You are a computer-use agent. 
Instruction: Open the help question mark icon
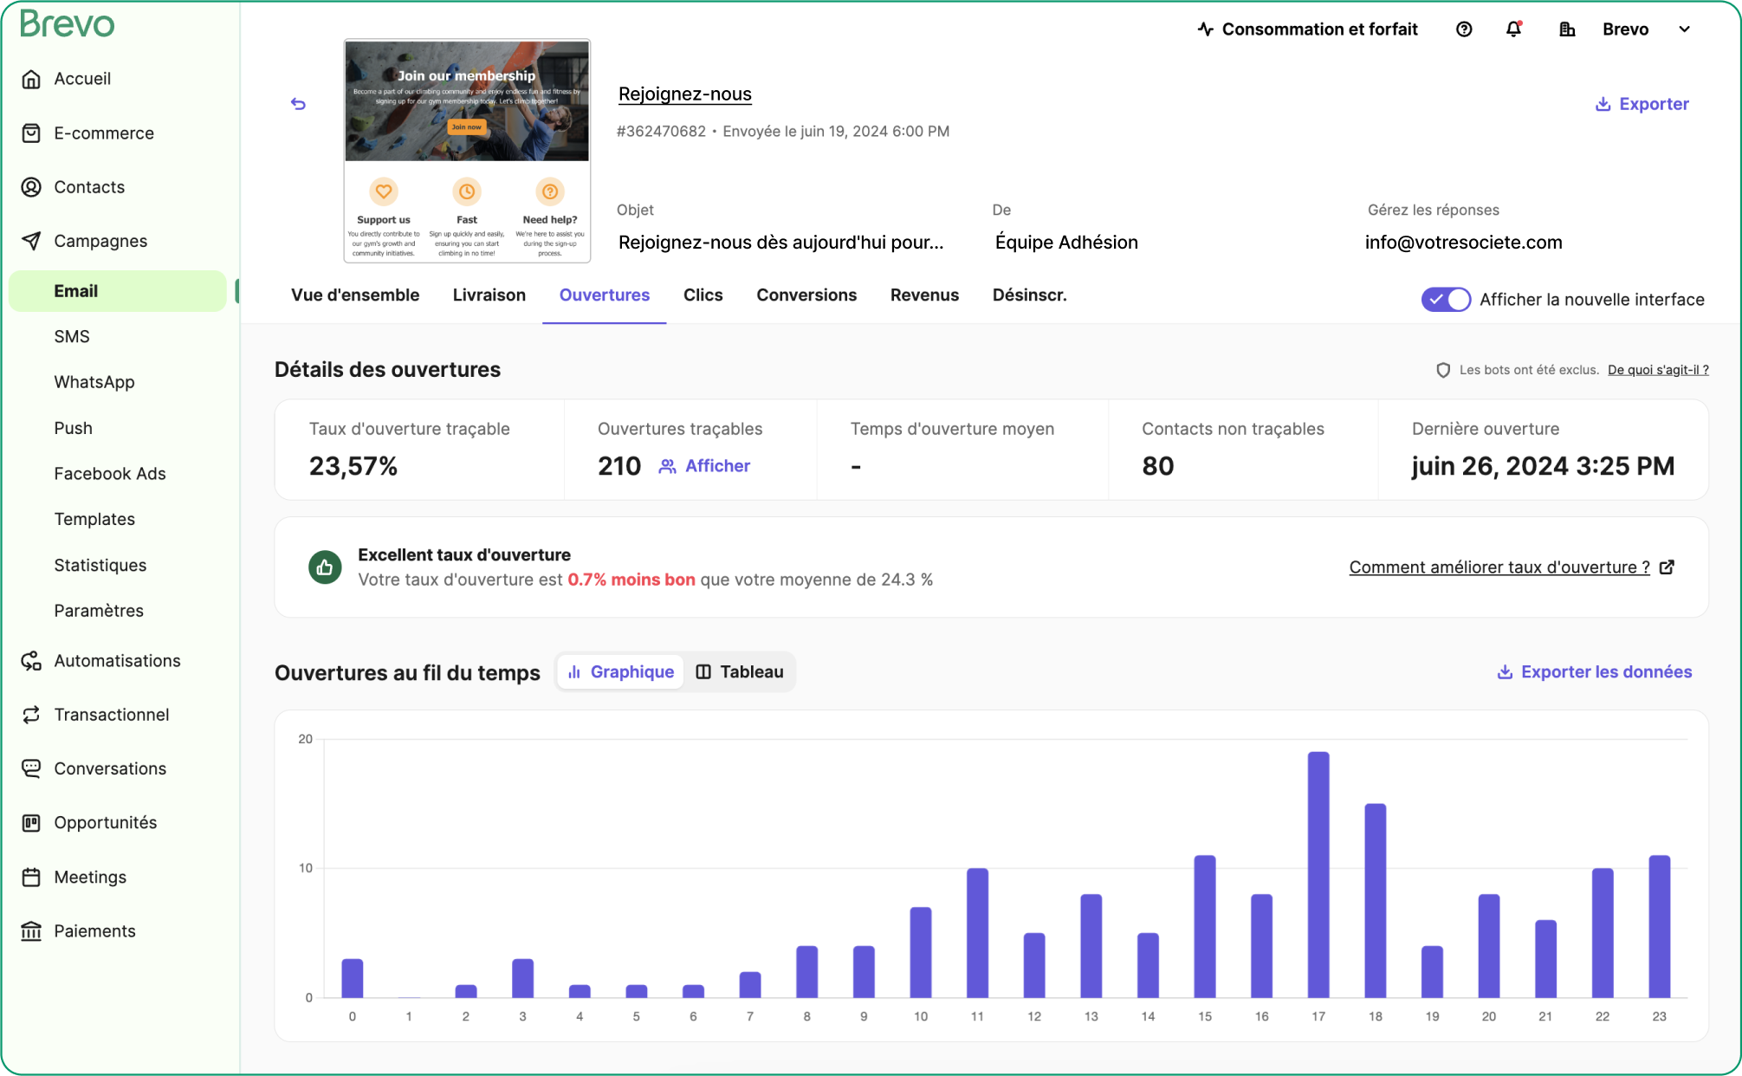(1464, 29)
